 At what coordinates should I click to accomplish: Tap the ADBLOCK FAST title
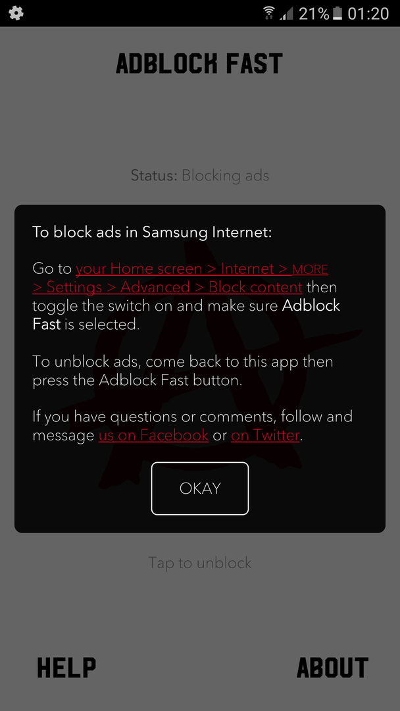[200, 63]
